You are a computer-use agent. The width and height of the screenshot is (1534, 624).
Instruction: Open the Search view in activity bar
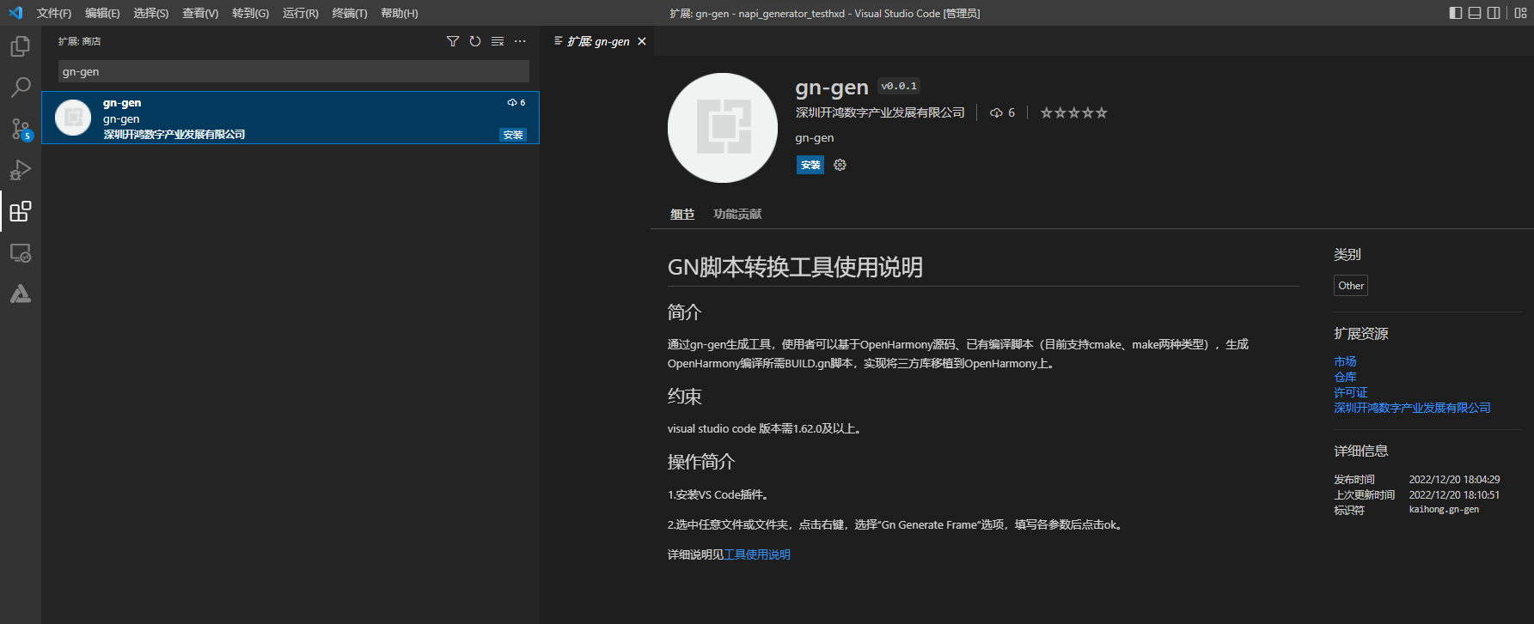[x=21, y=88]
